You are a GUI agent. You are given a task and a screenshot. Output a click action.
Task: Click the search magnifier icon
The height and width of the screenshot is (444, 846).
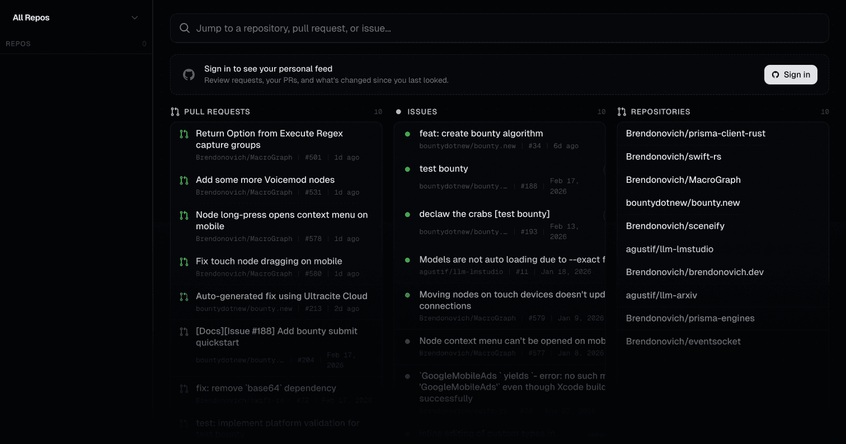[x=185, y=28]
